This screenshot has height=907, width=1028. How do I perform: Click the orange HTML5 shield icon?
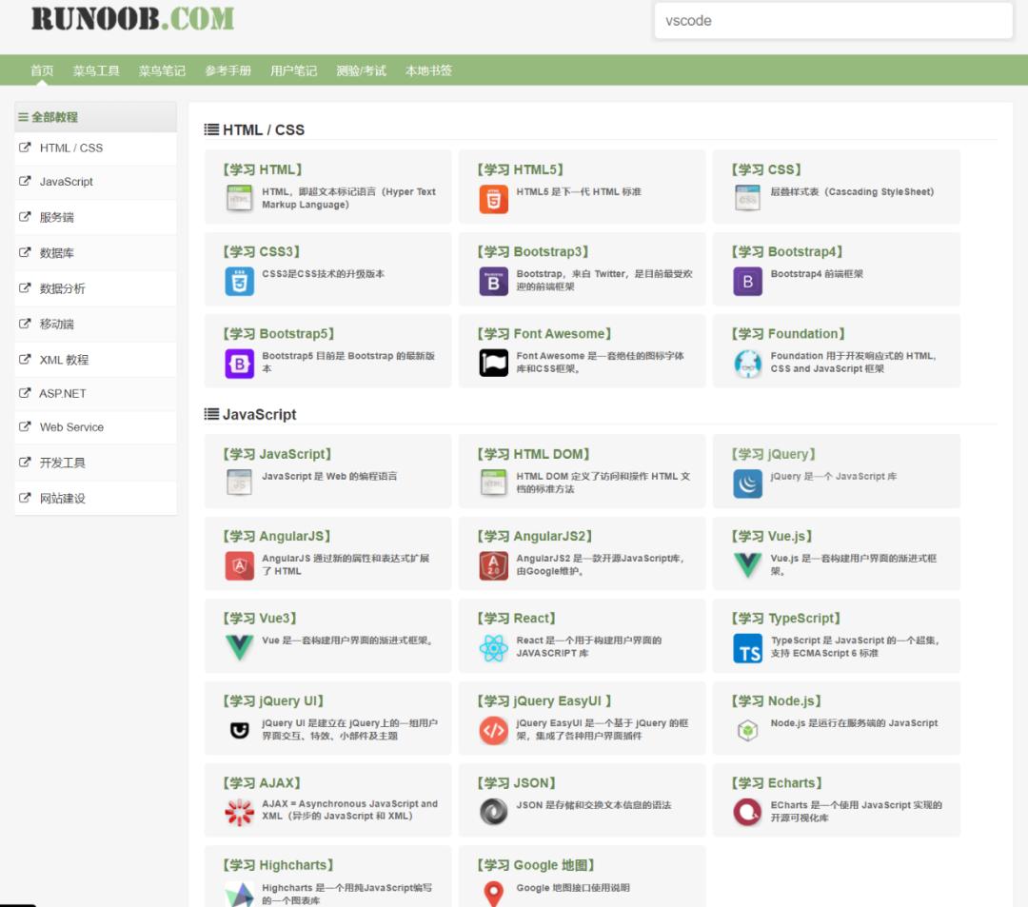(494, 199)
